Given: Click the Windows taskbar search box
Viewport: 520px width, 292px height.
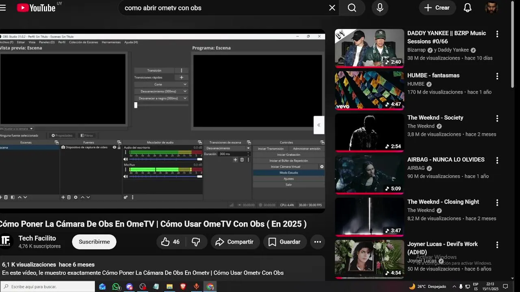Looking at the screenshot, I should [x=48, y=286].
